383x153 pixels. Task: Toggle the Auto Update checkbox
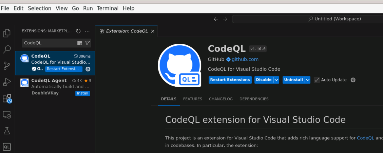click(x=317, y=80)
